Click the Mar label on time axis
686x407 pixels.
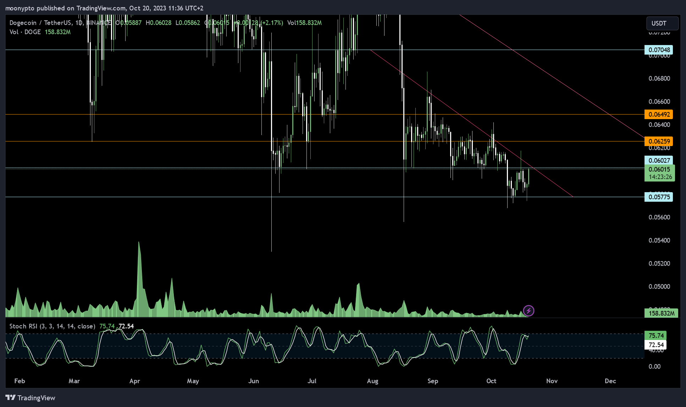(74, 381)
